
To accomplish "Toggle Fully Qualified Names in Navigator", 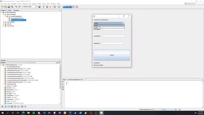I will click(18, 106).
